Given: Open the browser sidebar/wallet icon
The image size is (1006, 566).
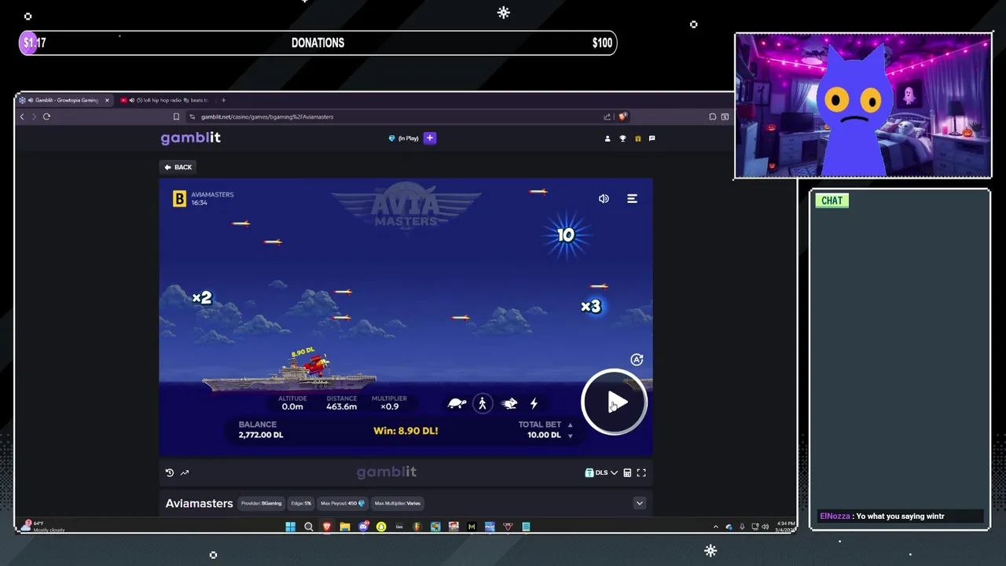Looking at the screenshot, I should click(725, 116).
